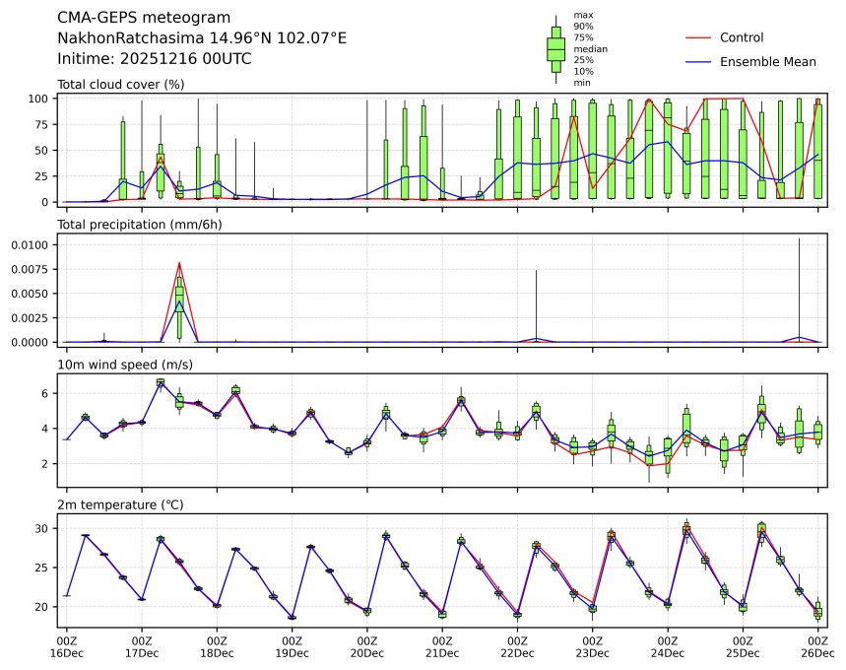Click the Total cloud cover panel title
Screen dimensions: 846x670
coord(121,85)
